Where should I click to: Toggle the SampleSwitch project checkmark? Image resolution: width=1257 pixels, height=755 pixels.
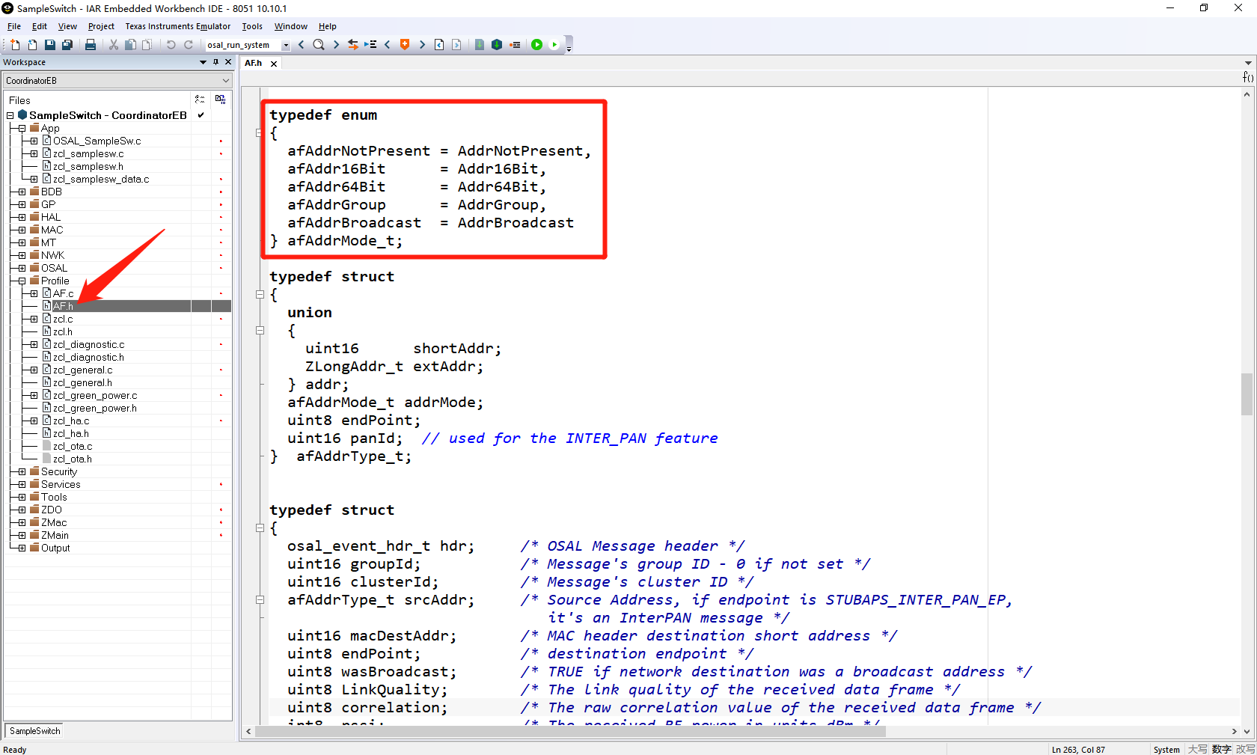[201, 115]
